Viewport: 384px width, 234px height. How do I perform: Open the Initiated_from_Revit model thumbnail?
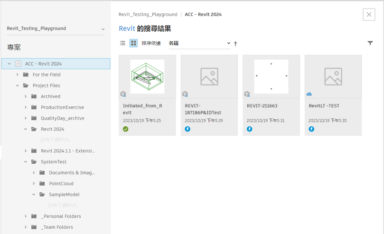tap(147, 76)
